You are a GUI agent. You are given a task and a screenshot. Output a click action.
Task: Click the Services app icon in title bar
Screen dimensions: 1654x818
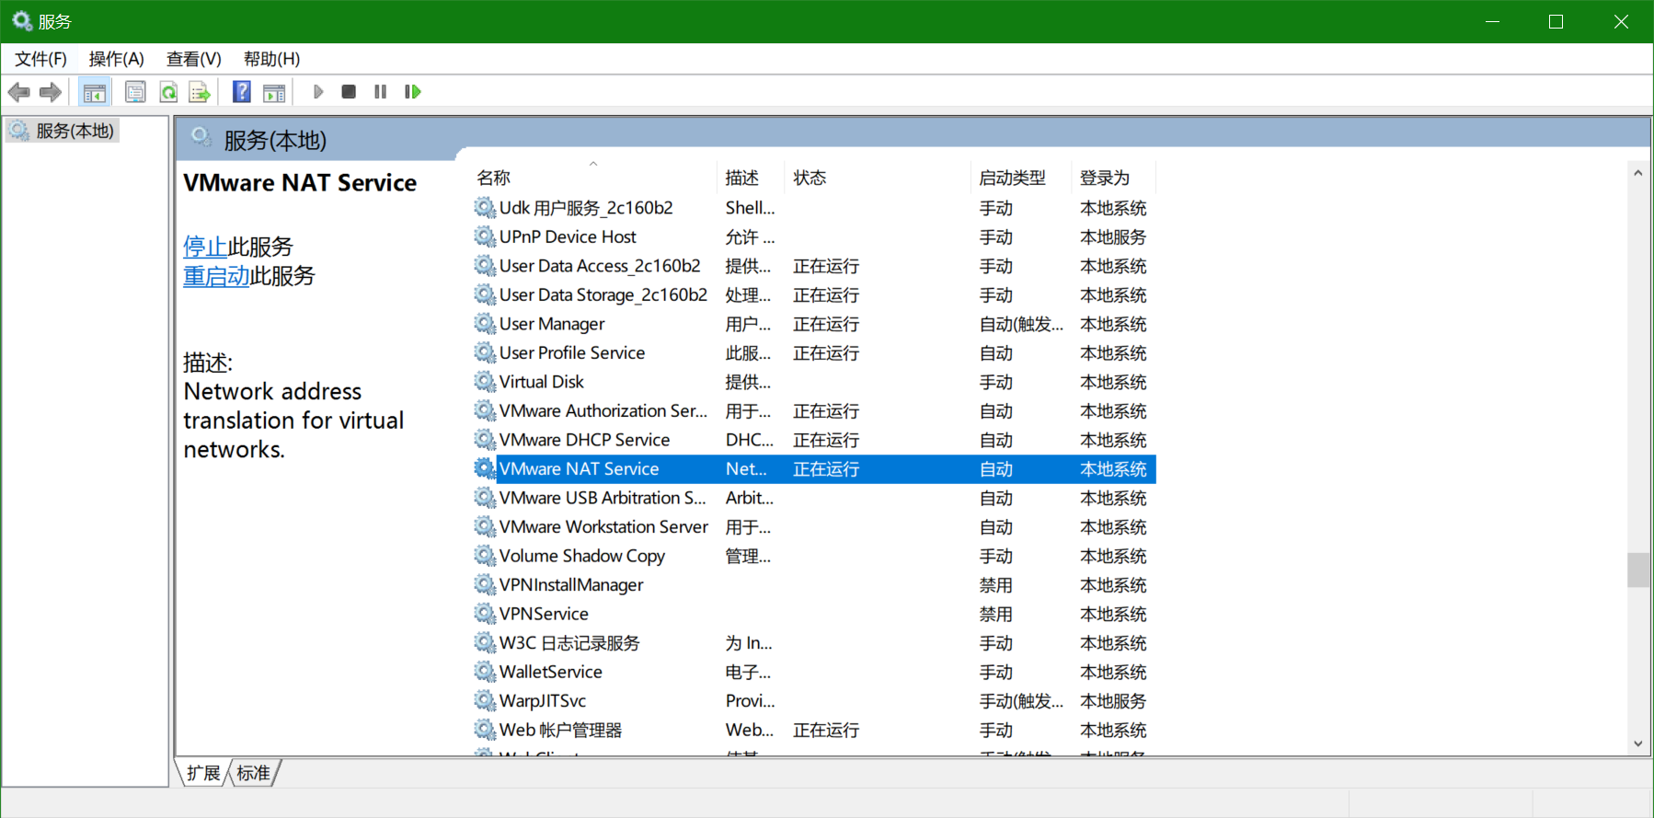(22, 21)
